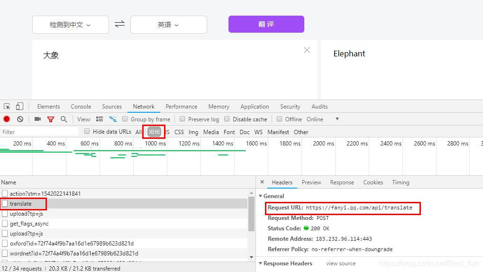The height and width of the screenshot is (272, 483).
Task: Check the Offline checkbox
Action: coord(279,119)
